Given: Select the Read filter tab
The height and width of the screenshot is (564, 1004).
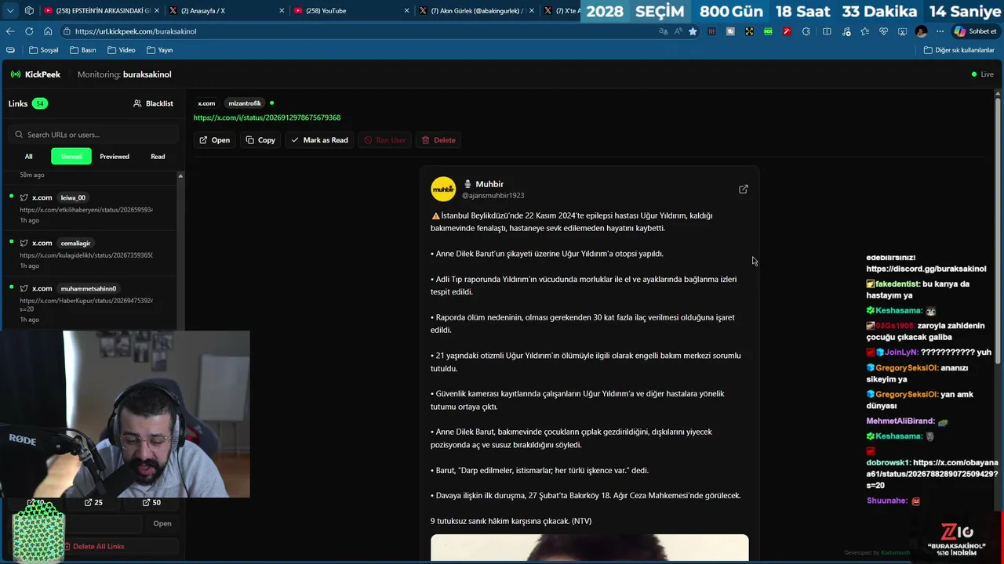Looking at the screenshot, I should [x=158, y=157].
